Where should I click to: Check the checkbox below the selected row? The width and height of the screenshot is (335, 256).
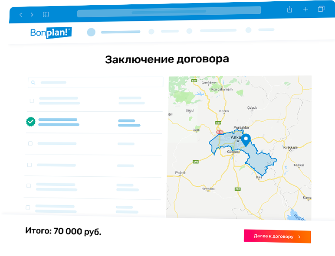(30, 143)
